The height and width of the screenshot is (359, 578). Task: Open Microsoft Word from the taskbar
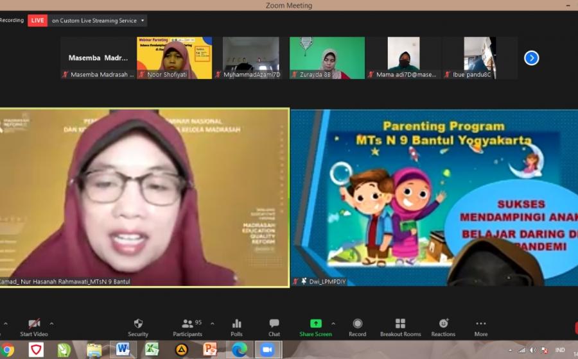[x=122, y=349]
